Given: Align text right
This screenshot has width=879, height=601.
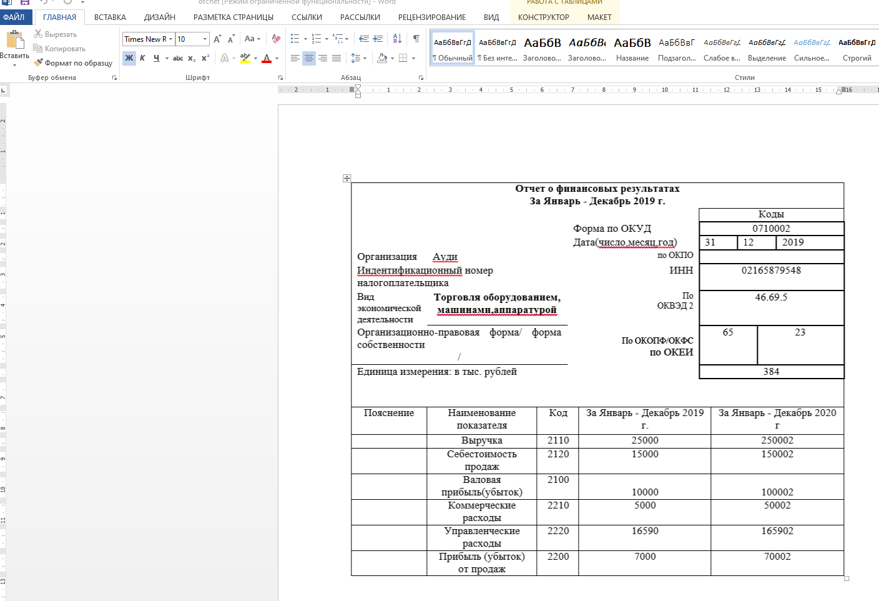Looking at the screenshot, I should point(323,58).
